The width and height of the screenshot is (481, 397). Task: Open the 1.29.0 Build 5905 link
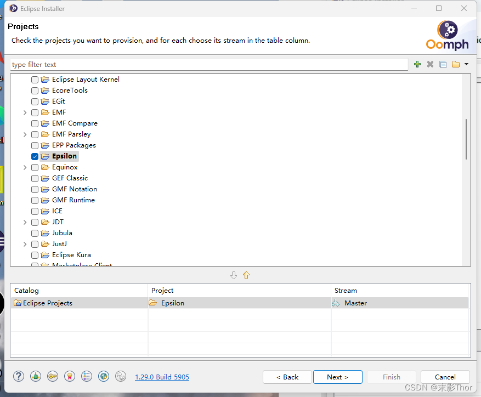pyautogui.click(x=162, y=377)
